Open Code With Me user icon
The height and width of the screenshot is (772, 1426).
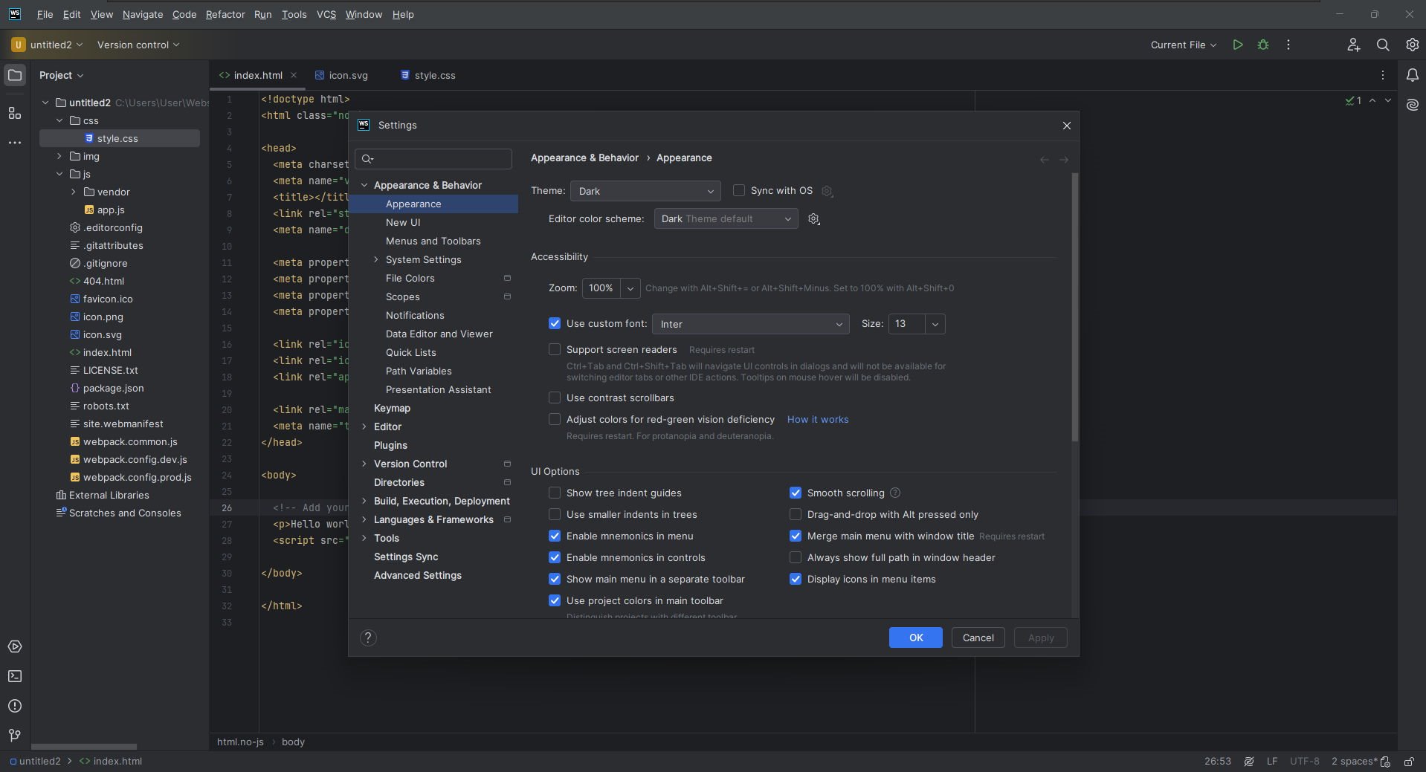[x=1353, y=45]
